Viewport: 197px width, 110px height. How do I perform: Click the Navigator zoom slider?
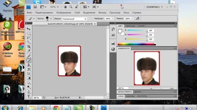(x=161, y=88)
